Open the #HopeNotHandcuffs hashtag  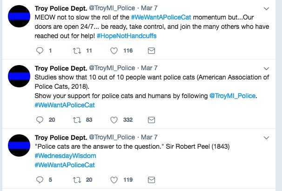pos(127,36)
